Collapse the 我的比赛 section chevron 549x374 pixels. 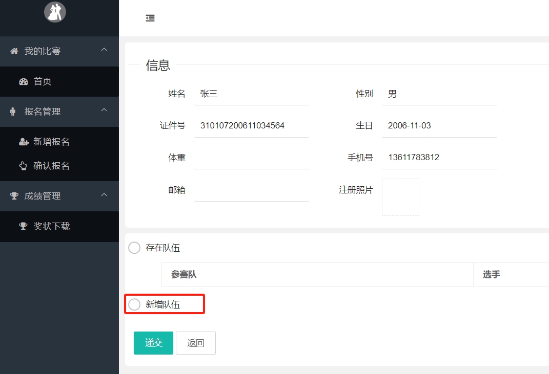[x=104, y=50]
